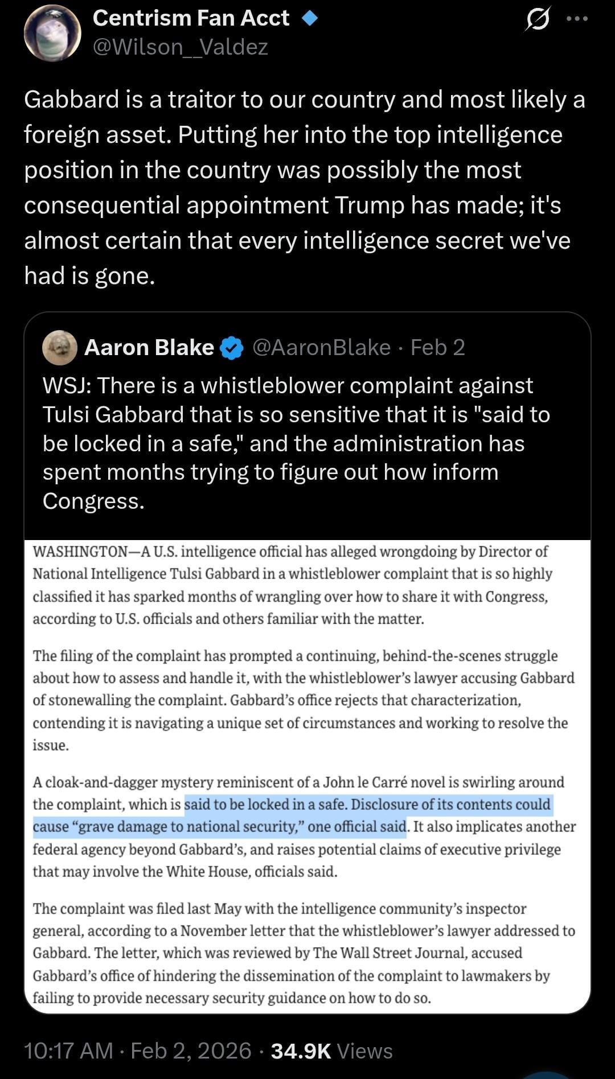Screen dimensions: 615x1079
Task: Tap the blue highlighted "locked in a safe" passage
Action: click(296, 815)
